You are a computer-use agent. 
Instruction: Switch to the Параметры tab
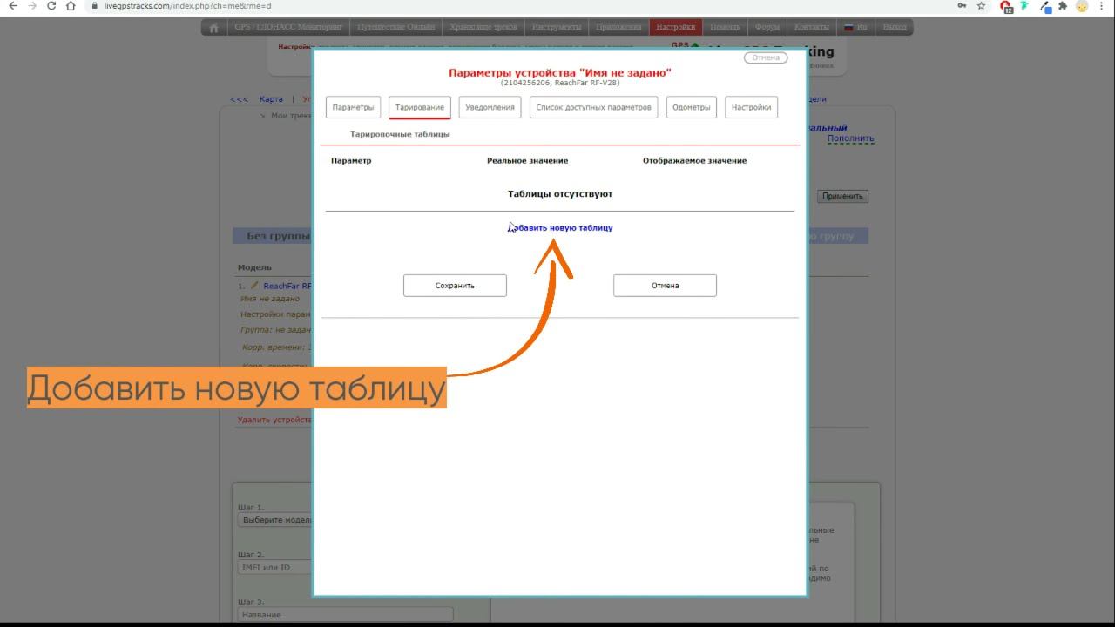353,107
